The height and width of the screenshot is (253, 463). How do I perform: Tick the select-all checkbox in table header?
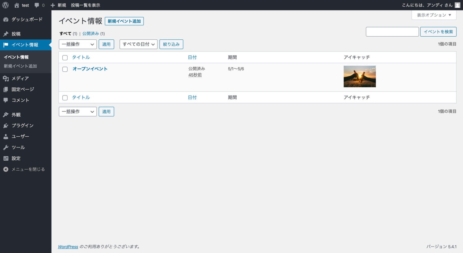(65, 58)
